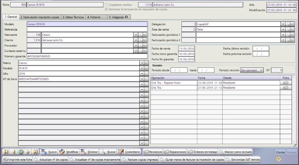Jump to the last record
The image size is (299, 165).
[35, 152]
